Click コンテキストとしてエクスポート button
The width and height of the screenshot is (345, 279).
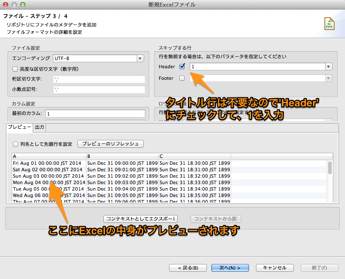click(x=140, y=218)
